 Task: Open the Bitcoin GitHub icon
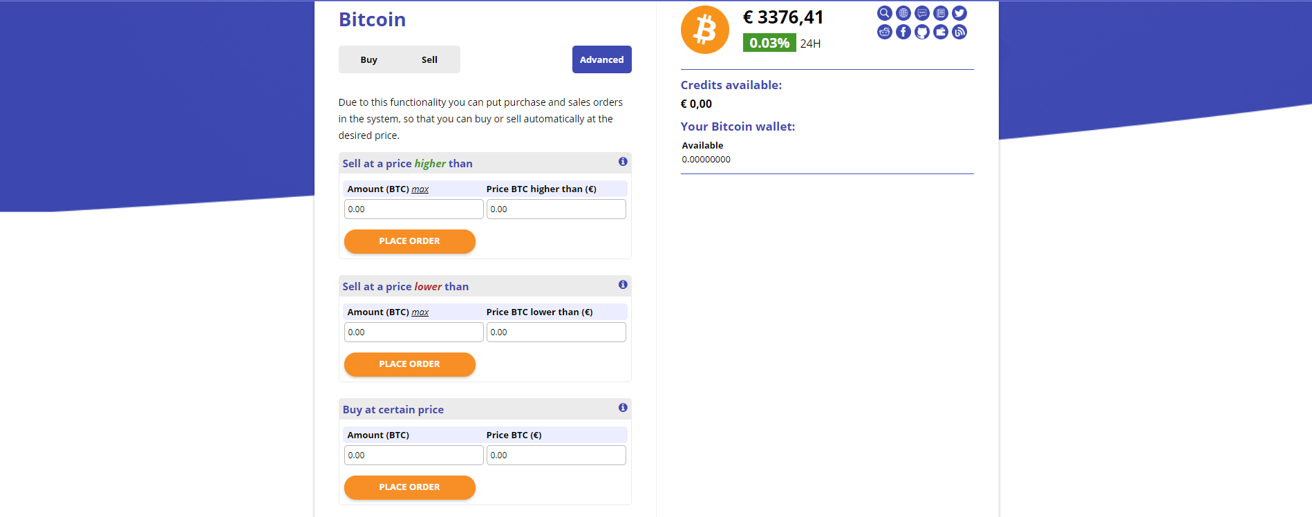(x=921, y=32)
